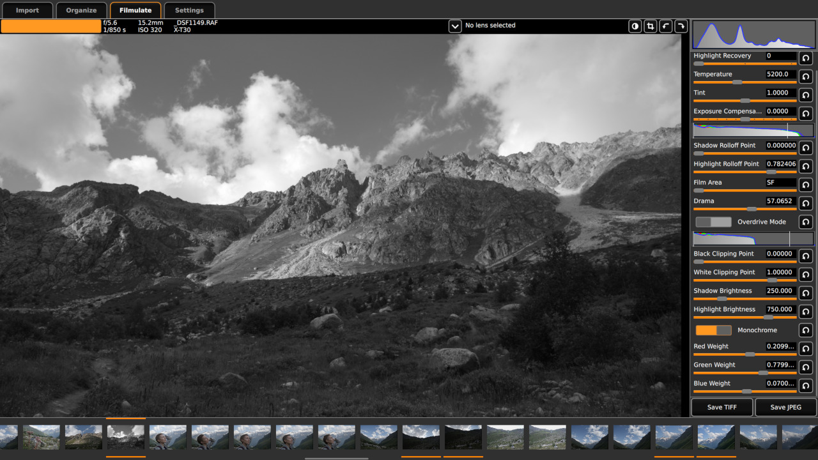This screenshot has height=460, width=818.
Task: Reset Green Weight using its reset icon
Action: (806, 367)
